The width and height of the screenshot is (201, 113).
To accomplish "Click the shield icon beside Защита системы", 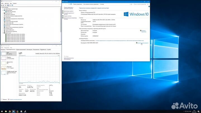I will point(63,16).
